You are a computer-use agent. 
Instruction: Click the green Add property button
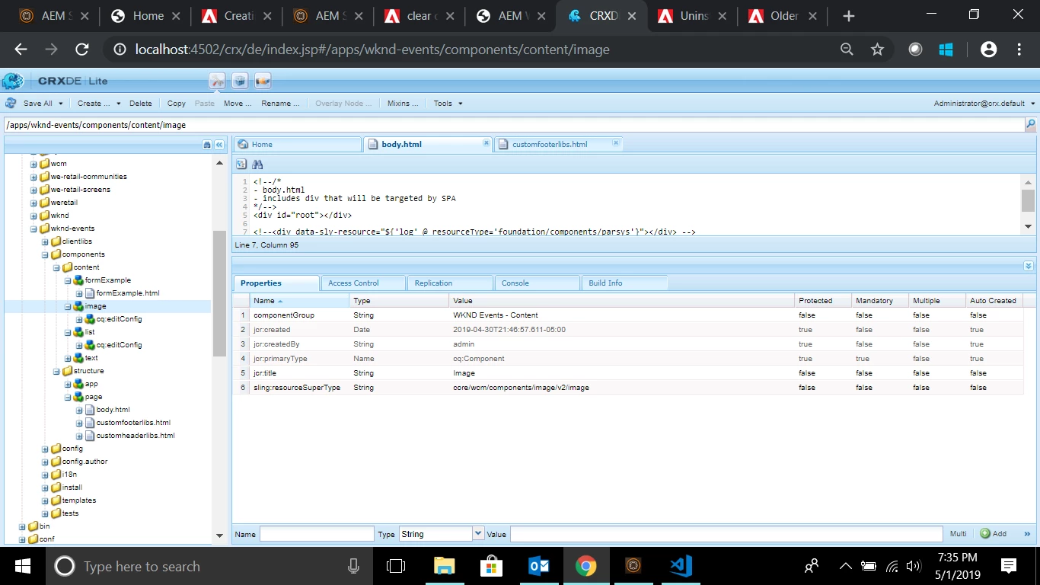point(994,534)
